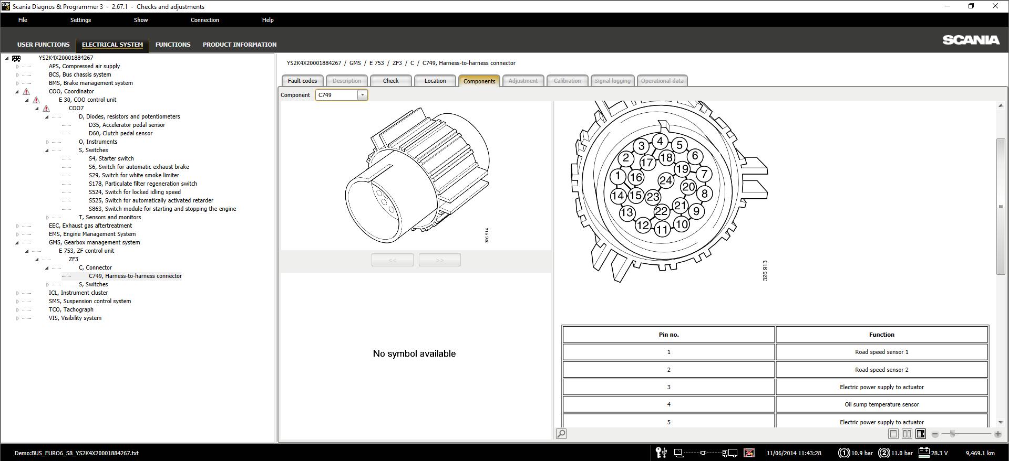Go to PRODUCT INFORMATION section
The width and height of the screenshot is (1009, 461).
click(239, 45)
